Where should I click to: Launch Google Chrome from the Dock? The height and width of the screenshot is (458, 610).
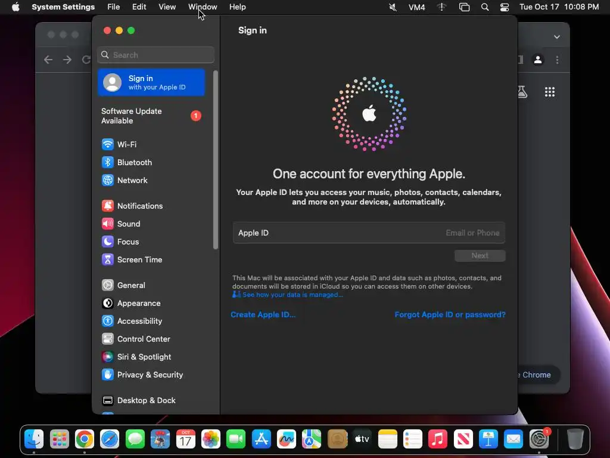(x=85, y=440)
